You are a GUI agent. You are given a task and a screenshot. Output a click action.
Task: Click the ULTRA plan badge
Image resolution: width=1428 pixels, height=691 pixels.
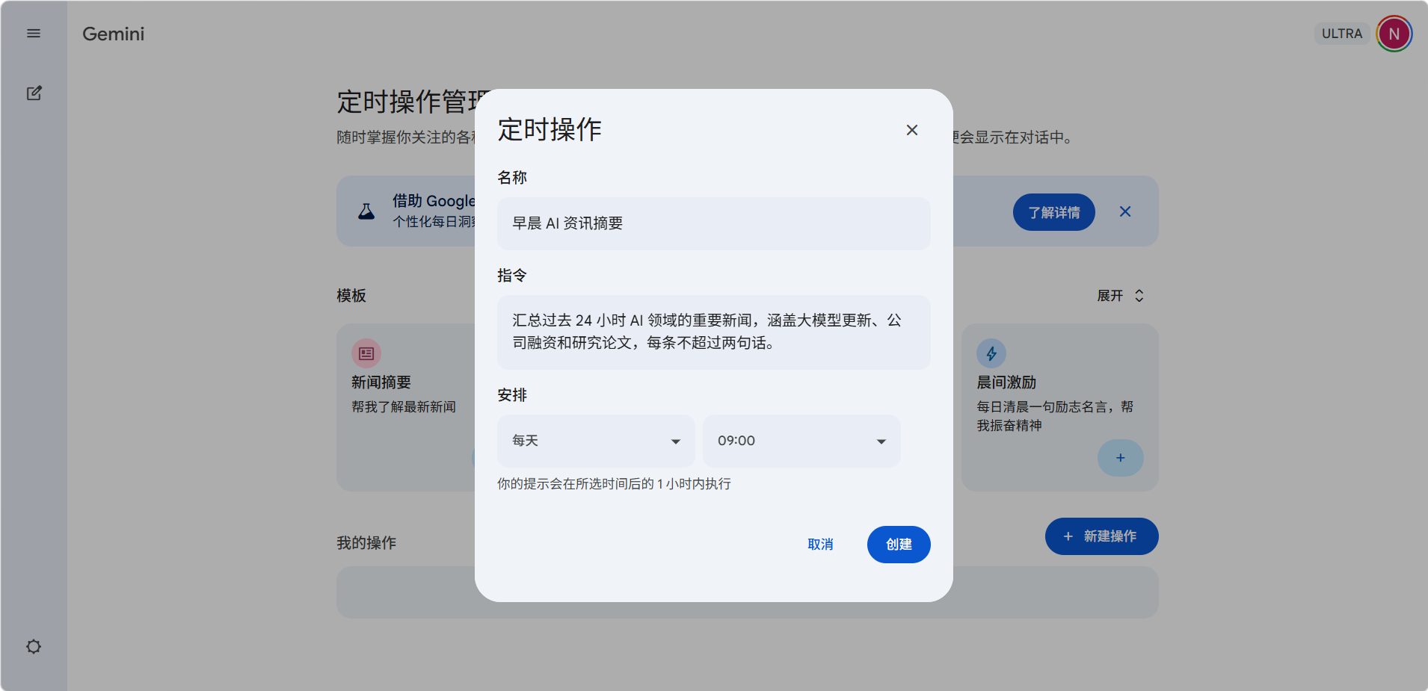click(1342, 34)
